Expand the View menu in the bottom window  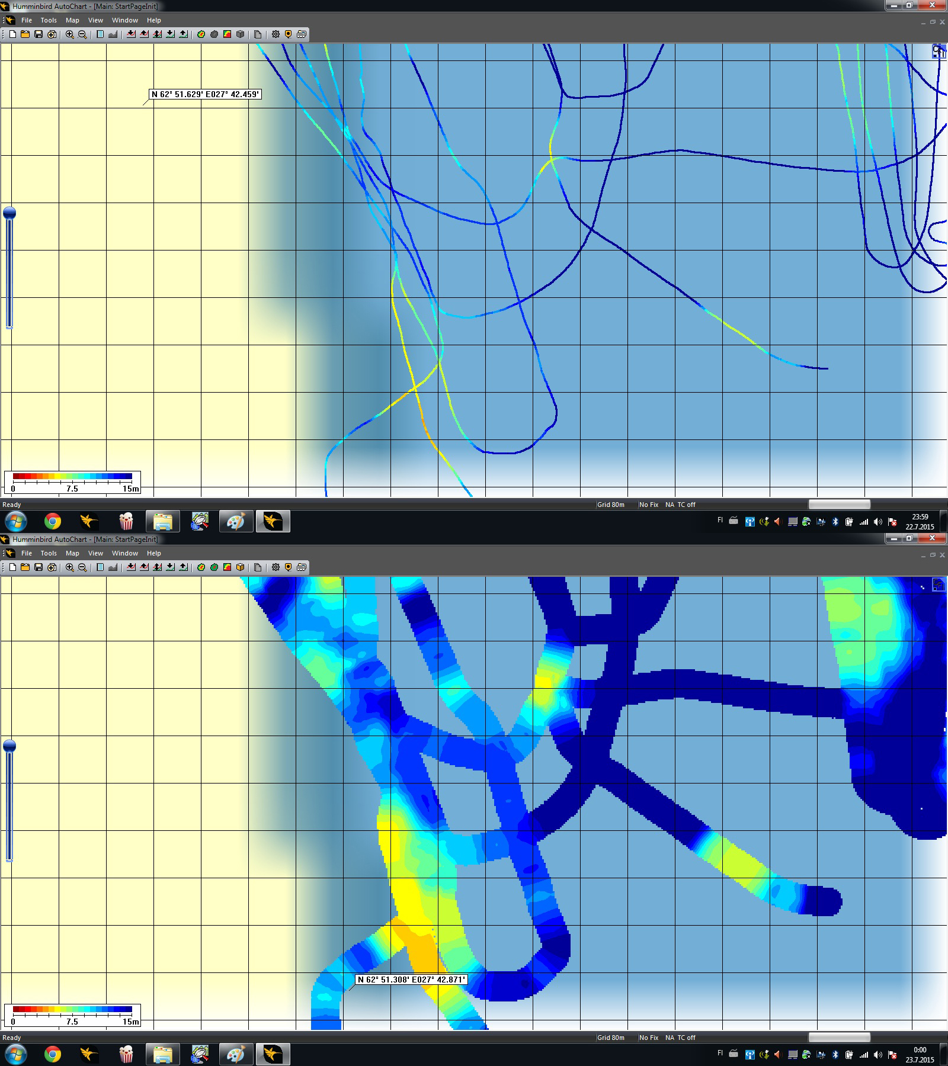[95, 553]
